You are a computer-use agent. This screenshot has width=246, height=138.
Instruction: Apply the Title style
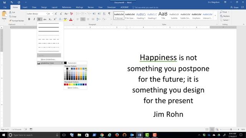pos(163,15)
